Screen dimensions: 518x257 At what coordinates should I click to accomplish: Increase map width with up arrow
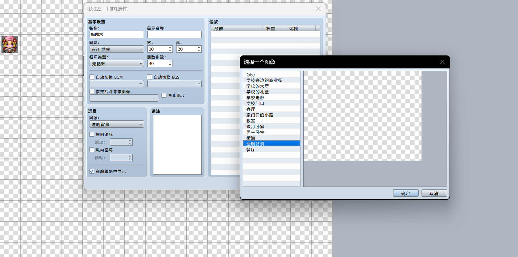click(170, 47)
